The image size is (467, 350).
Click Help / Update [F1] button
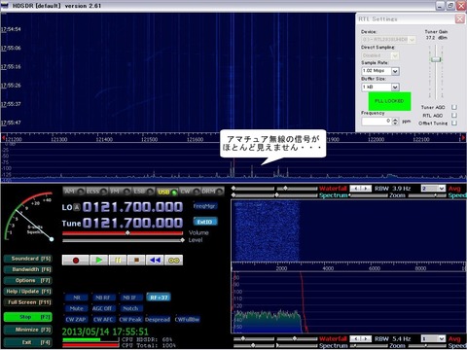tap(27, 292)
